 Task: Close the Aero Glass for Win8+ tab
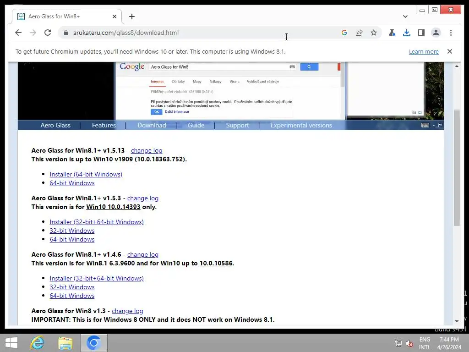tap(114, 16)
